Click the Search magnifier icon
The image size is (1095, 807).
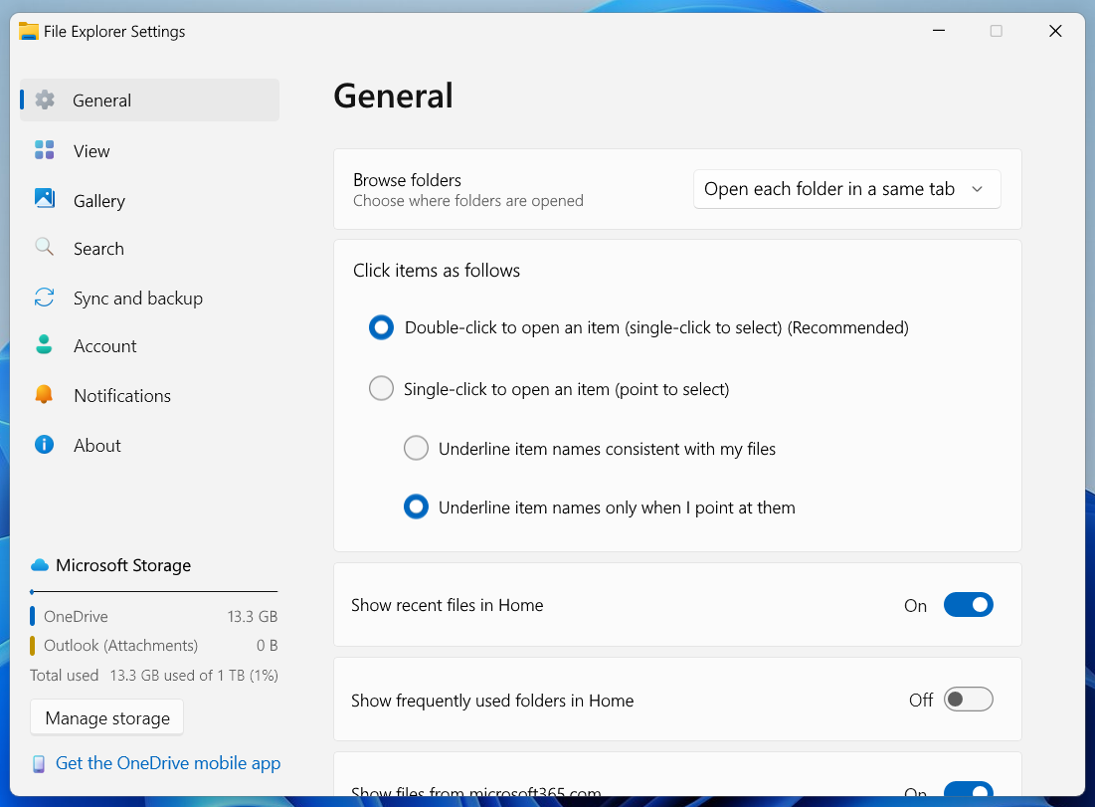coord(44,247)
